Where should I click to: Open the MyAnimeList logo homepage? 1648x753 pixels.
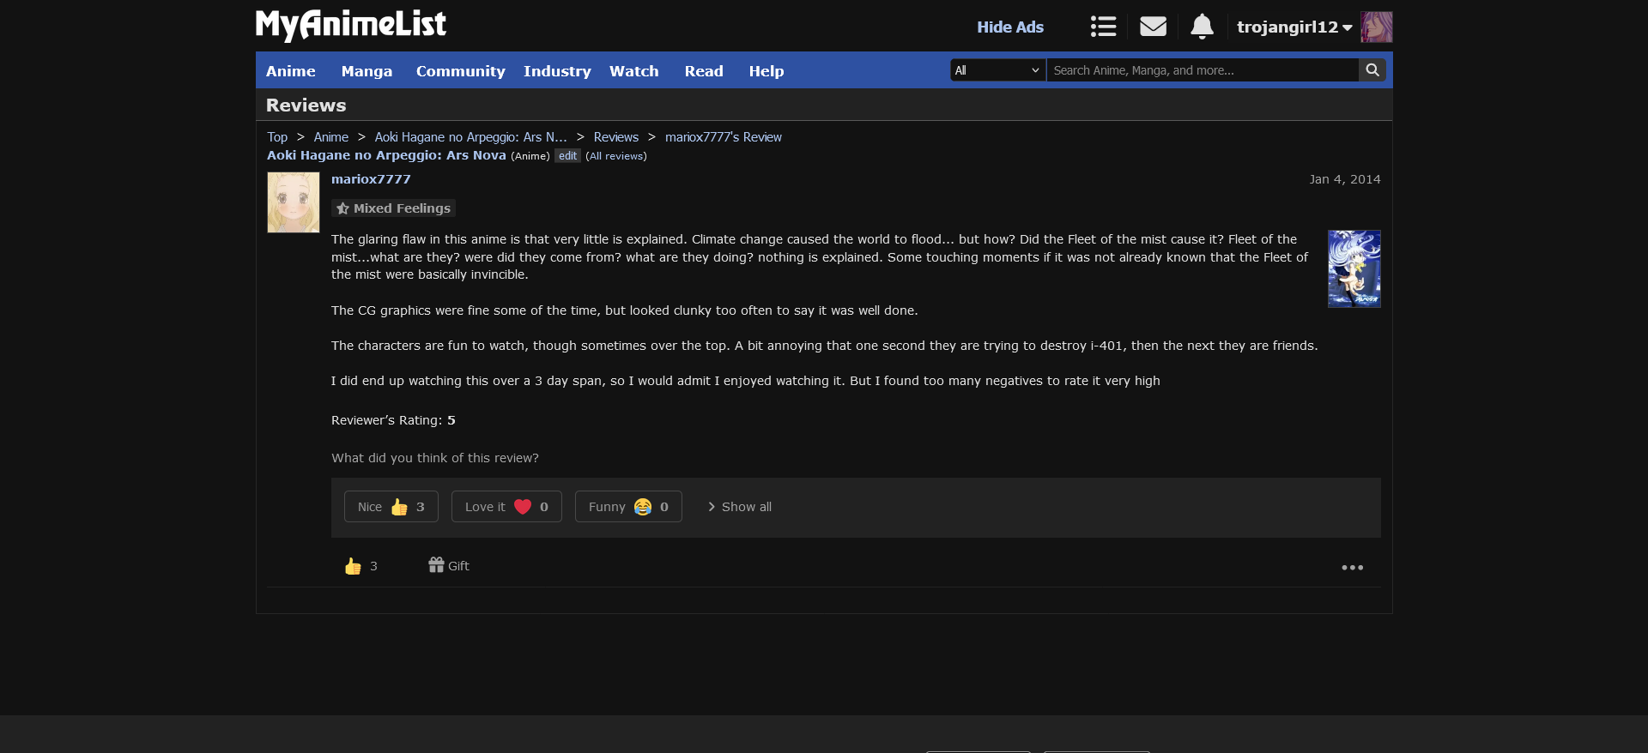[x=350, y=26]
